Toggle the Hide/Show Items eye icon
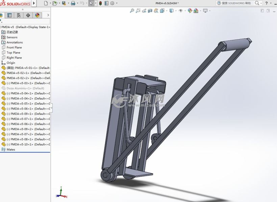This screenshot has height=202, width=277. click(181, 11)
